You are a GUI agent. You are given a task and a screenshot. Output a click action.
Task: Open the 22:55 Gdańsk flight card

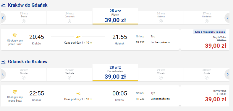click(x=90, y=96)
